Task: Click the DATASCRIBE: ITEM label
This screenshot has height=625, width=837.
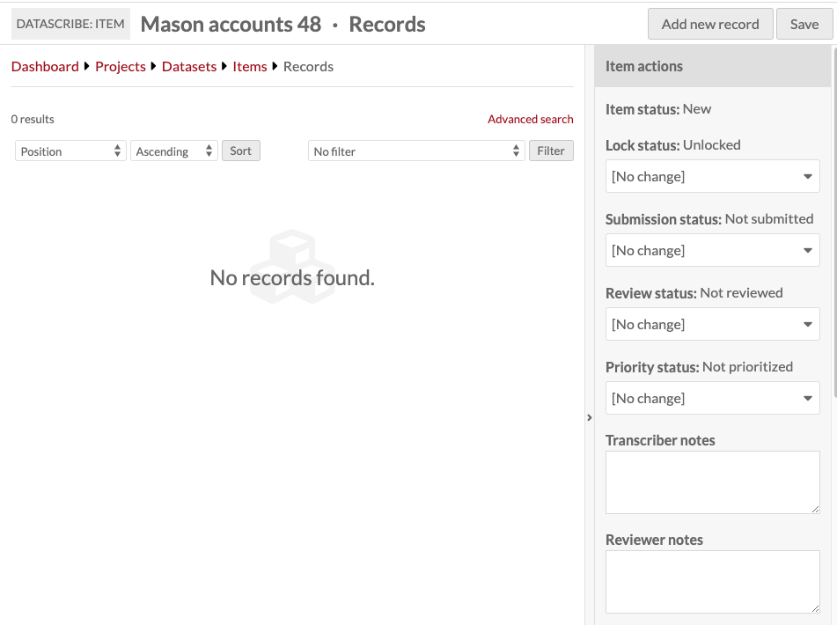Action: (70, 24)
